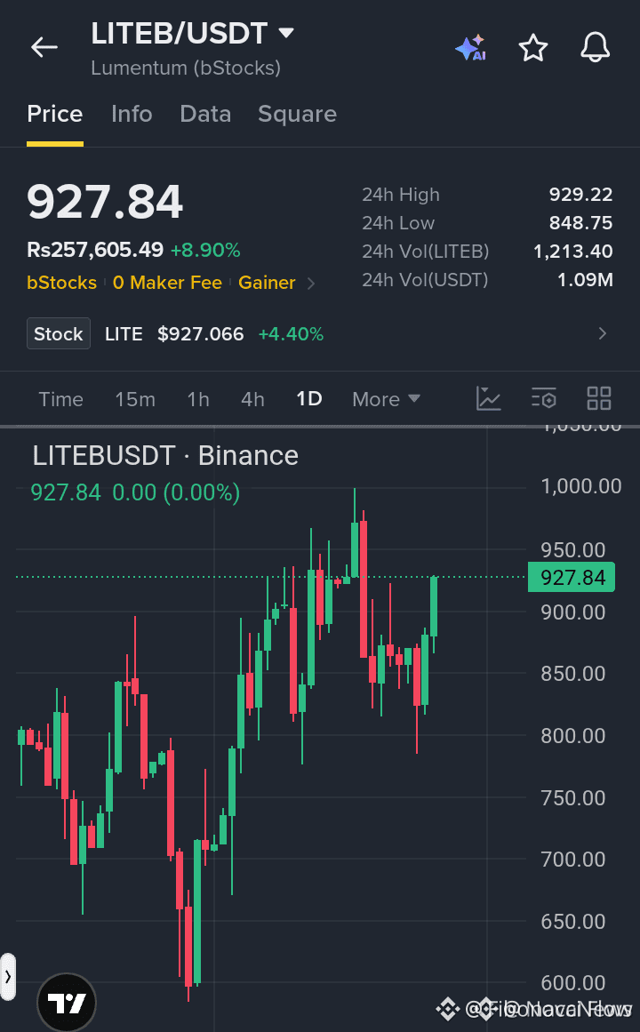Switch to the Price tab
The width and height of the screenshot is (640, 1032).
(x=54, y=114)
